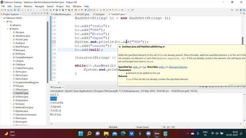Click the Windows Start button
246x138 pixels.
click(81, 134)
